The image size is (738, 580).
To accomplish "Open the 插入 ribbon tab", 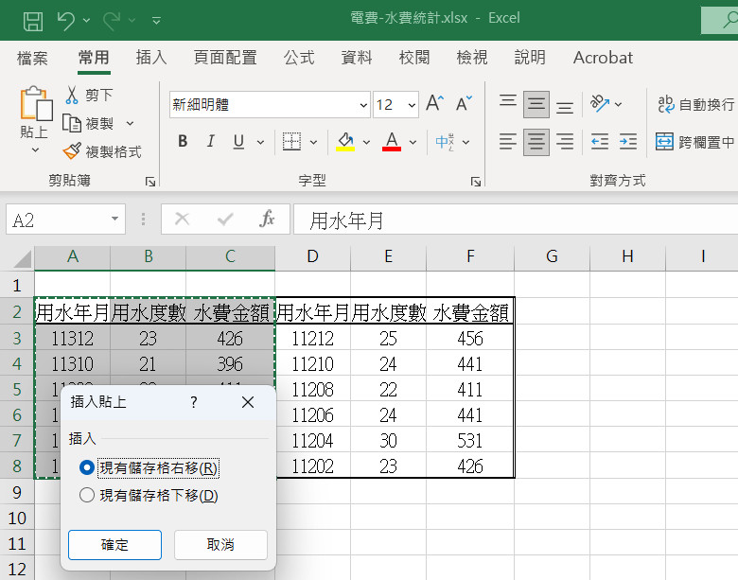I will pos(151,58).
